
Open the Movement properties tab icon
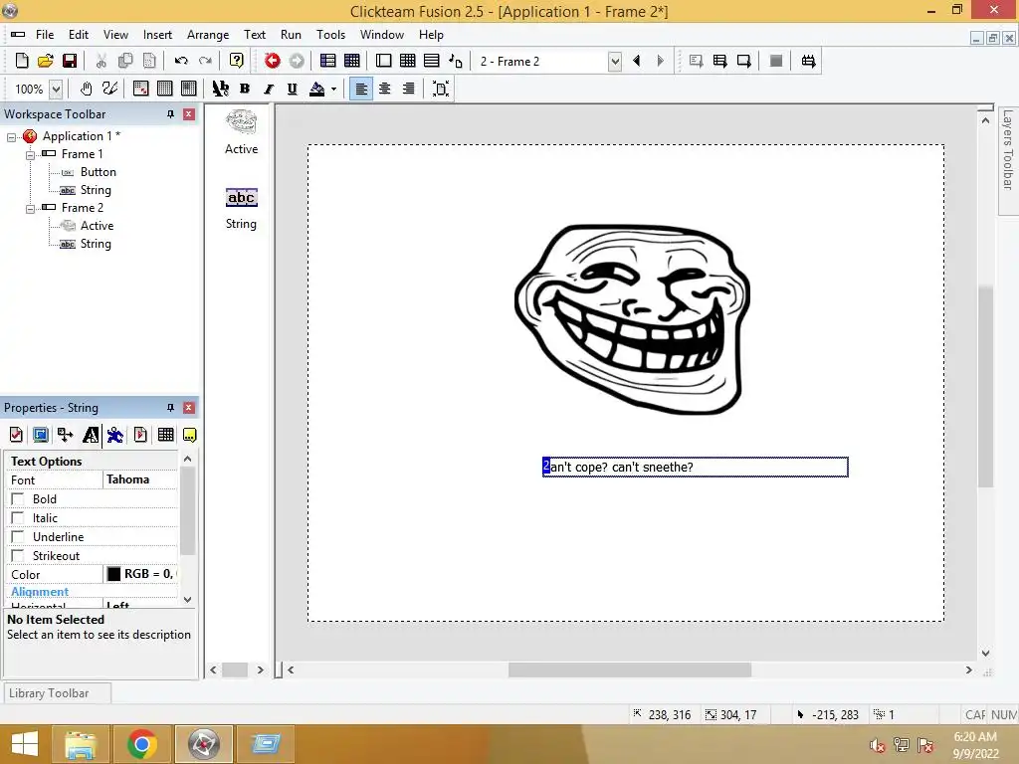pyautogui.click(x=115, y=435)
